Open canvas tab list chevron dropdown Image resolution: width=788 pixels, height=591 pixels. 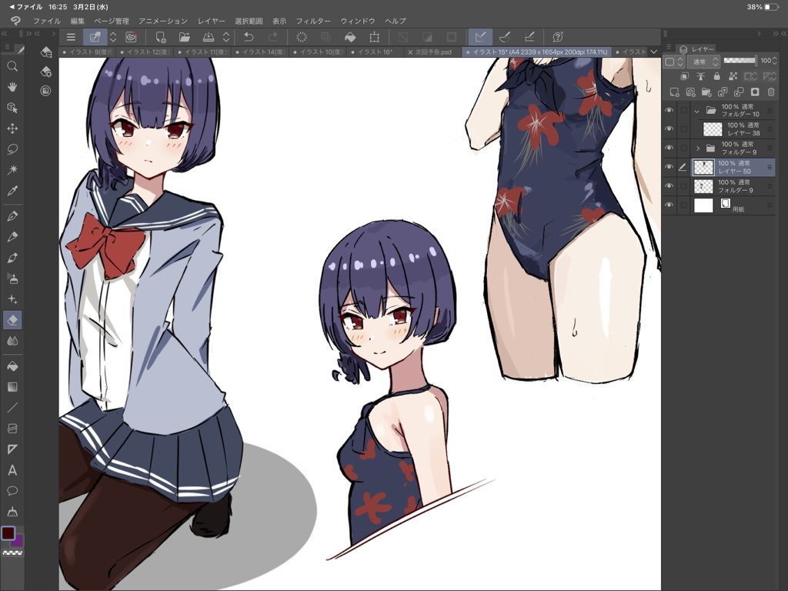coord(653,52)
